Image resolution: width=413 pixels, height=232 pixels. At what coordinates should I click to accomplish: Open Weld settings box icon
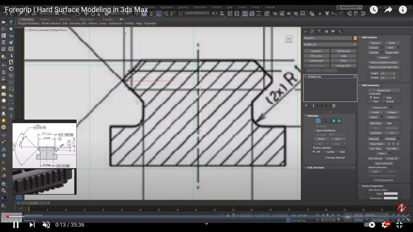[398, 48]
